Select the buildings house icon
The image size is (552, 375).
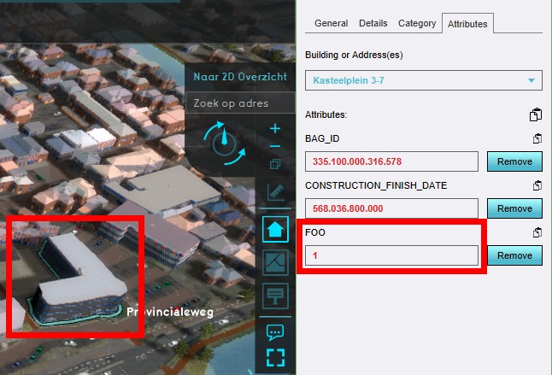275,230
